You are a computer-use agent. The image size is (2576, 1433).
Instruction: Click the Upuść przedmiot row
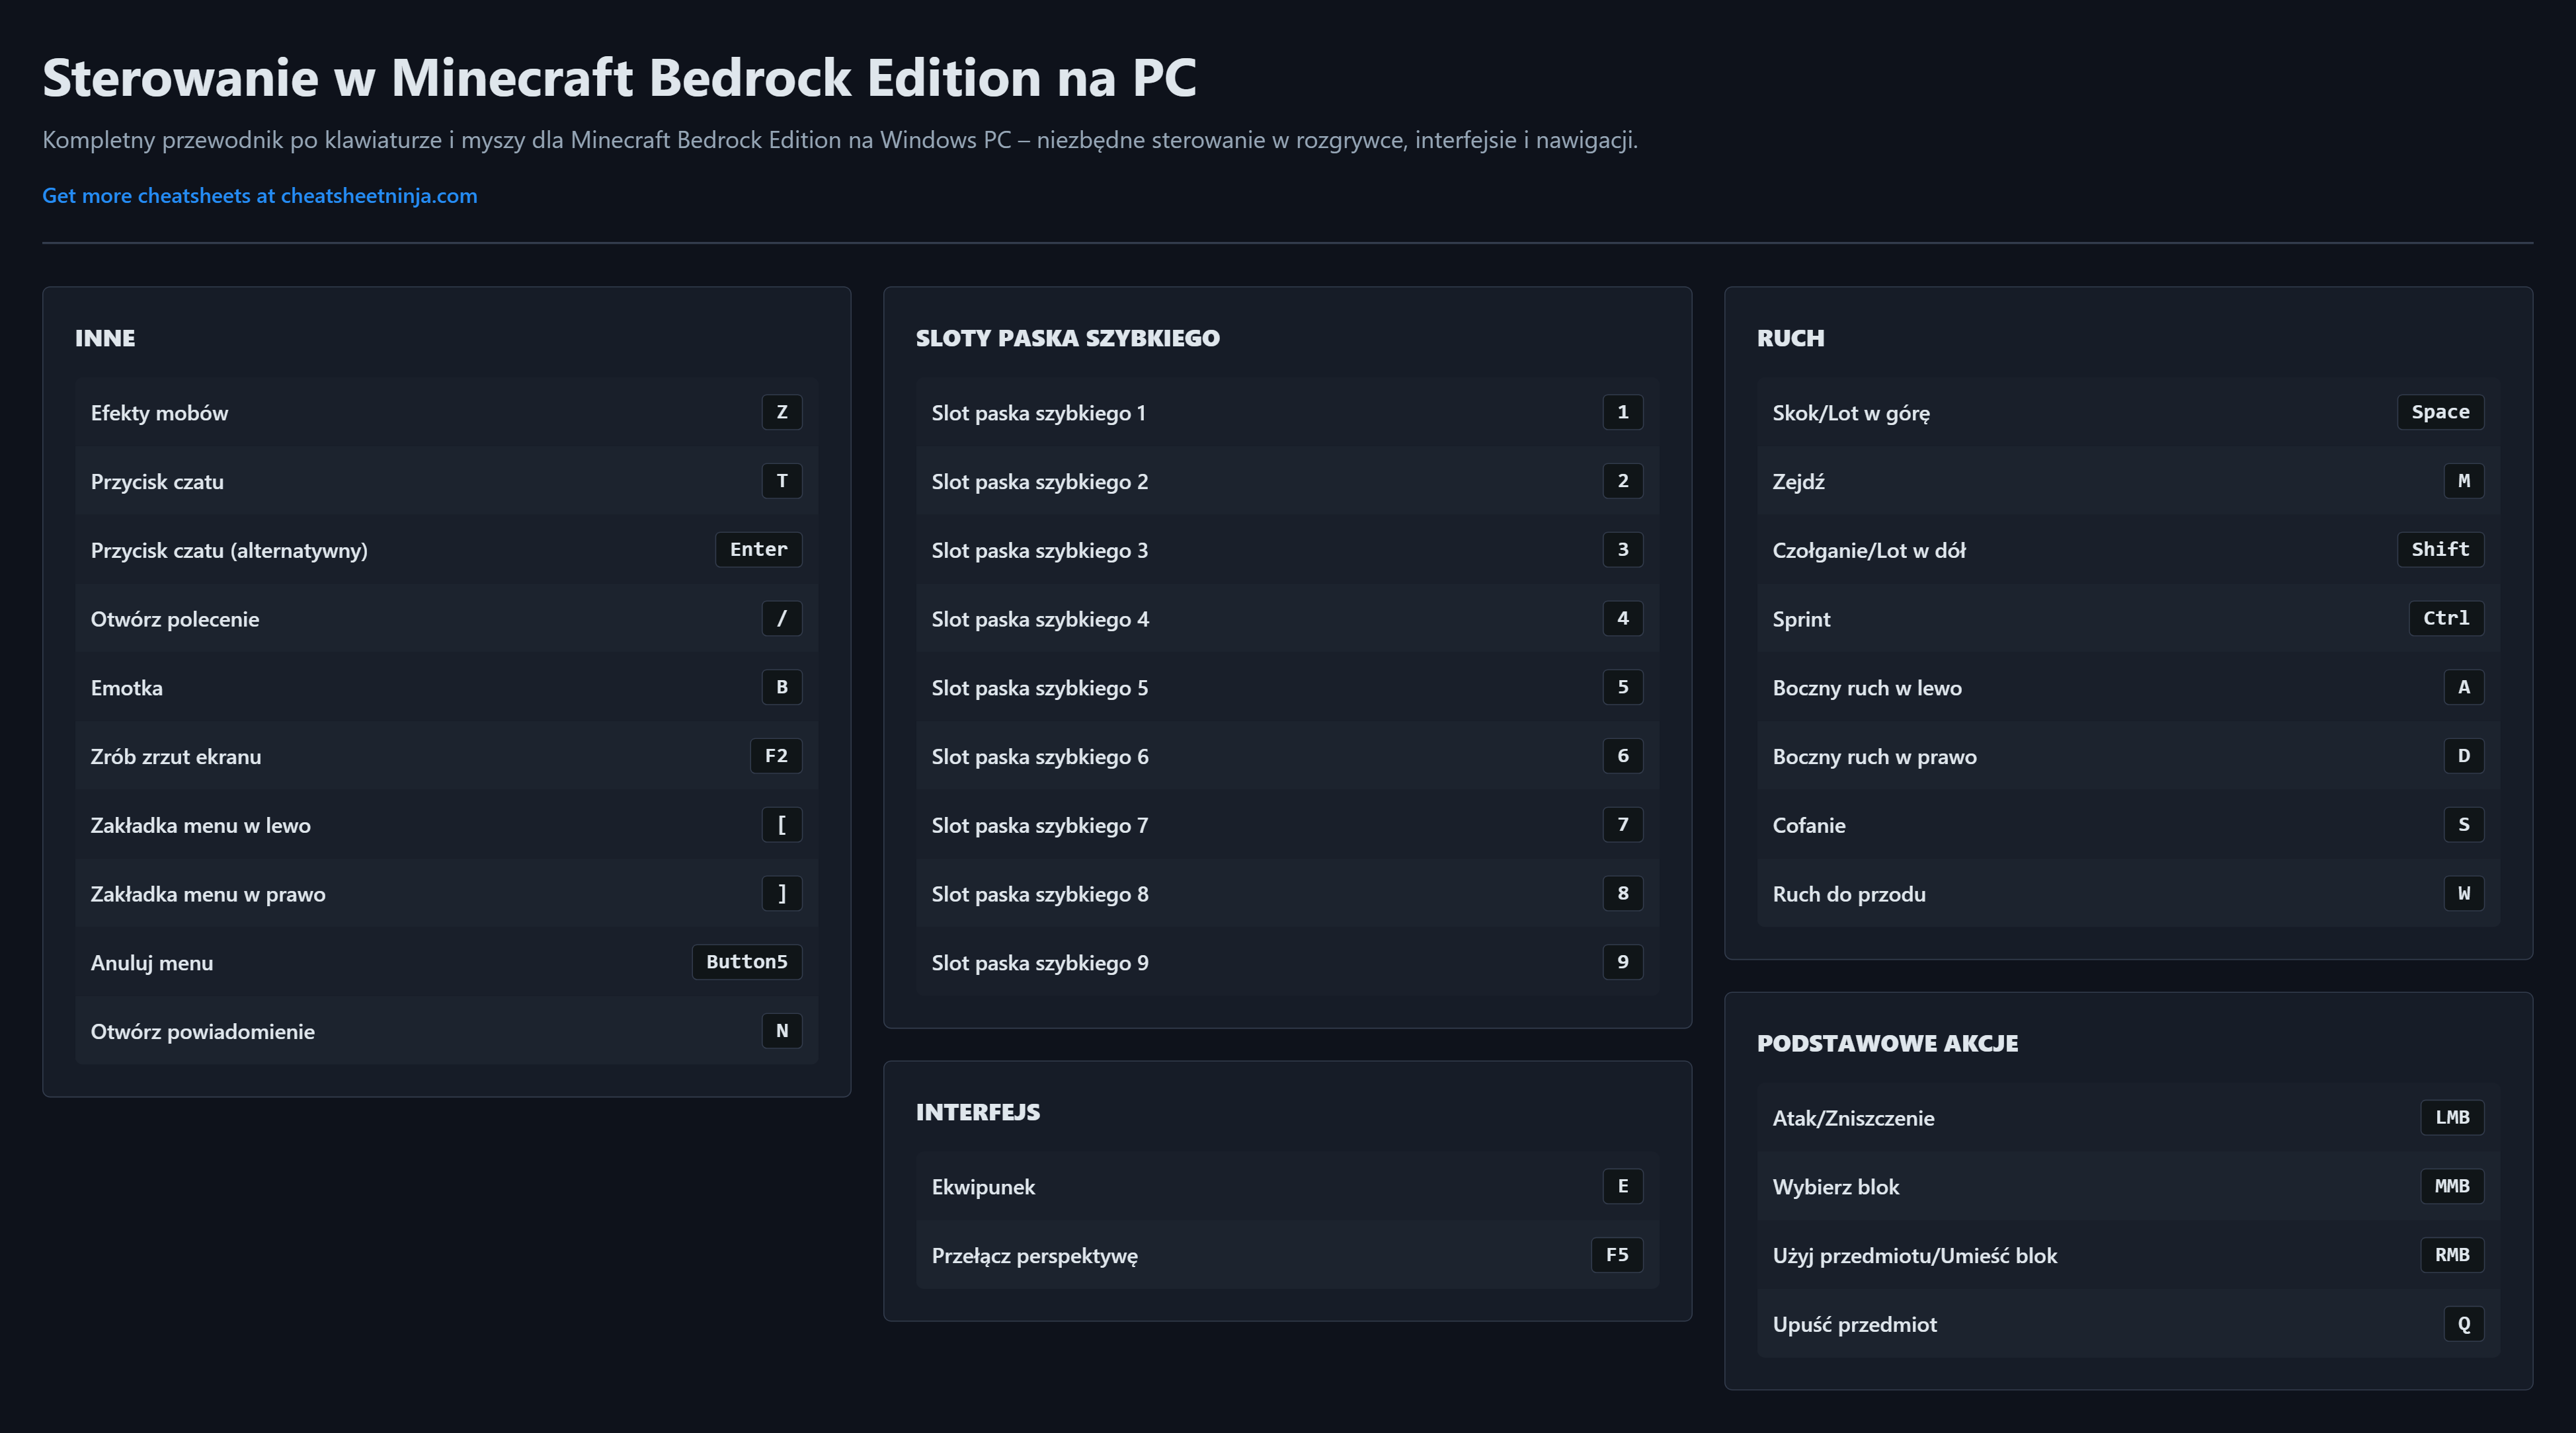(x=2127, y=1324)
